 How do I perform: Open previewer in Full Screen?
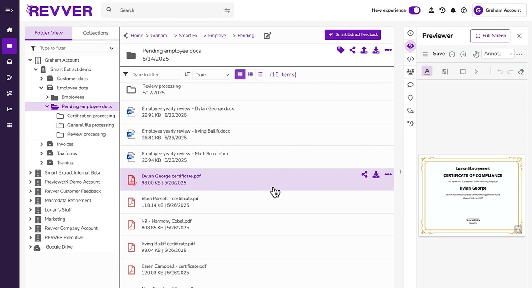[490, 36]
